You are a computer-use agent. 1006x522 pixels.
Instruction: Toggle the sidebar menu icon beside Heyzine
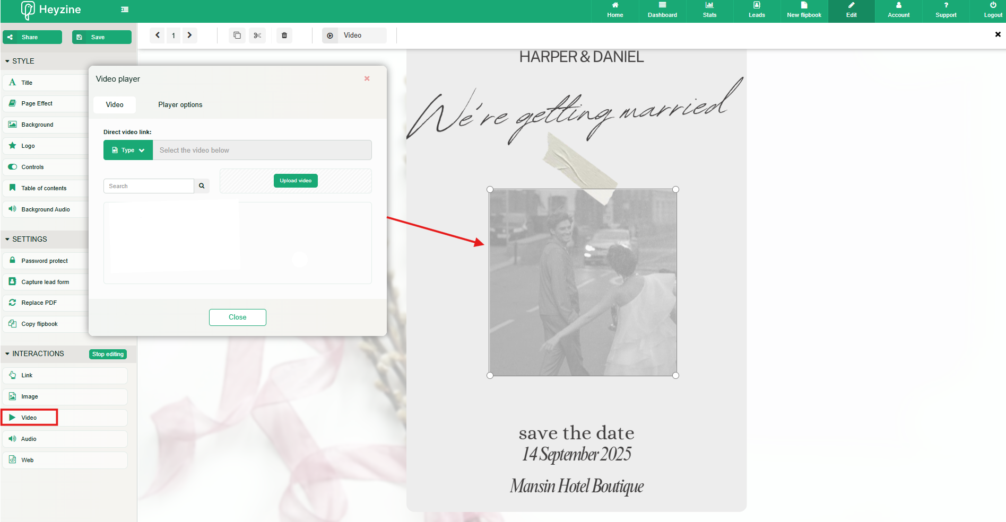point(125,10)
